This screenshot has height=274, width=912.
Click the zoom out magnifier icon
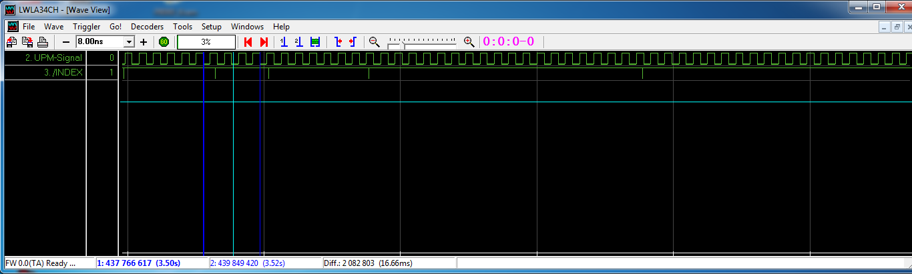pyautogui.click(x=374, y=42)
